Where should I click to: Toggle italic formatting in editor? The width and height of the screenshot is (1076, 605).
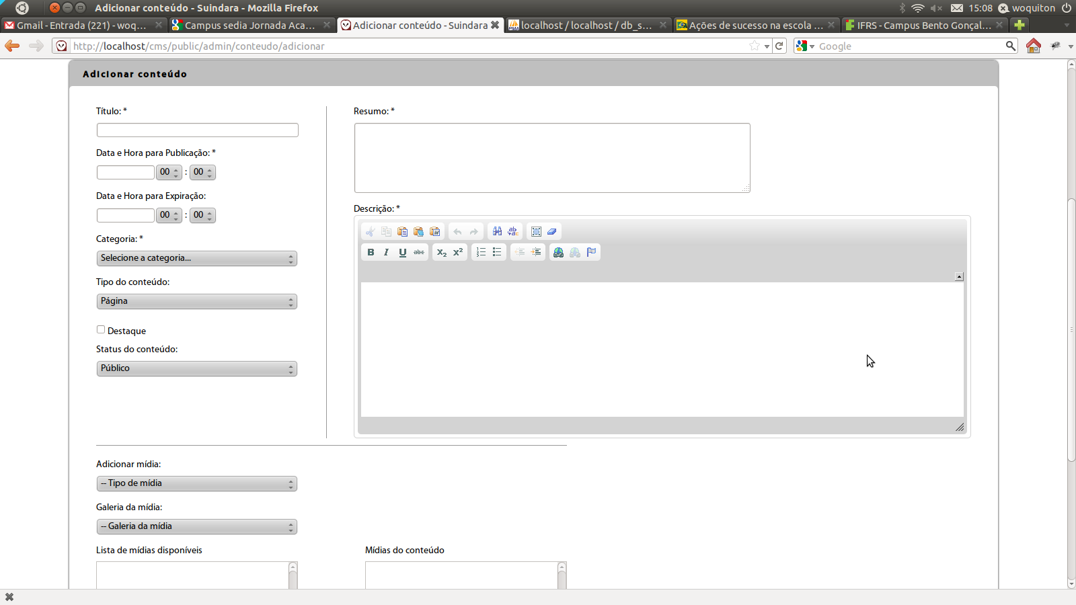point(386,252)
